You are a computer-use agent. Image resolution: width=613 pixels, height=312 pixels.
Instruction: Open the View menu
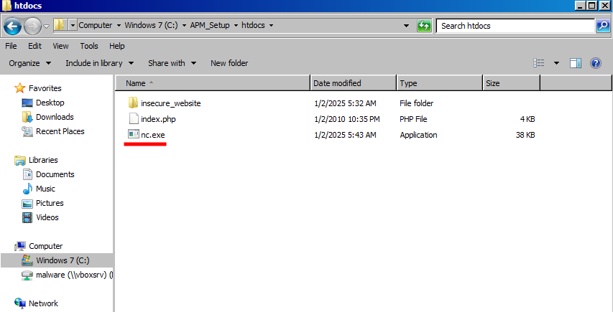pyautogui.click(x=60, y=46)
